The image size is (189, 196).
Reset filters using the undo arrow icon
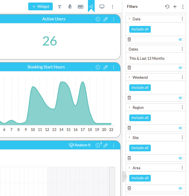click(167, 6)
